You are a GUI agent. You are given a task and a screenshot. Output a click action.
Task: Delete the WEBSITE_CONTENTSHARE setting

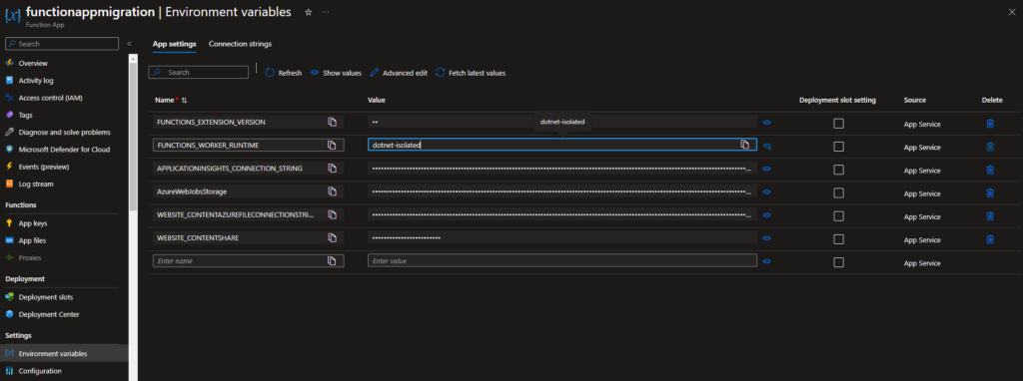point(990,239)
